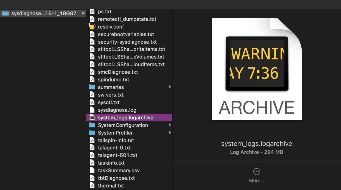Click the ellipsis More icon in preview
Viewport: 341px width, 190px height.
click(x=256, y=172)
